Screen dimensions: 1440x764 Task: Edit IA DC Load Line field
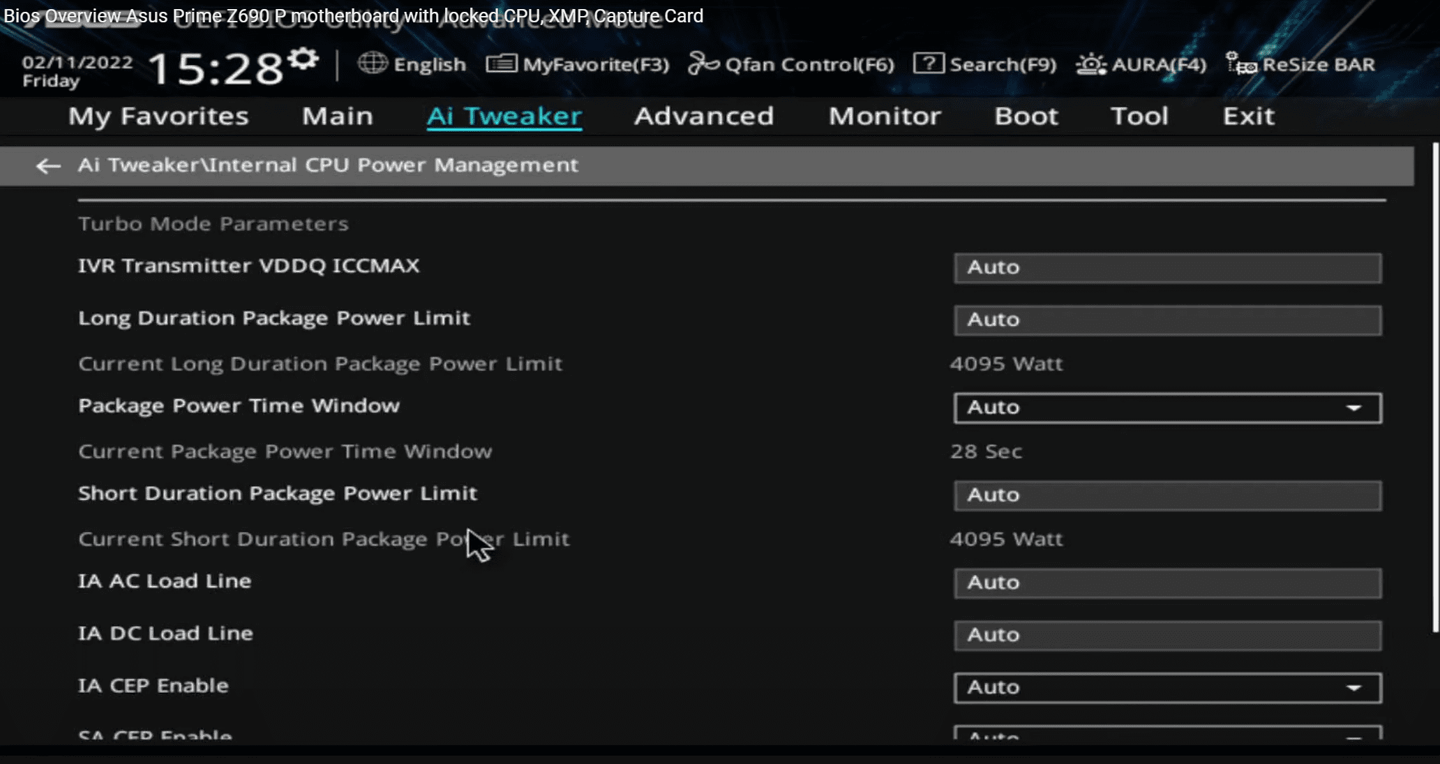[x=1167, y=635]
